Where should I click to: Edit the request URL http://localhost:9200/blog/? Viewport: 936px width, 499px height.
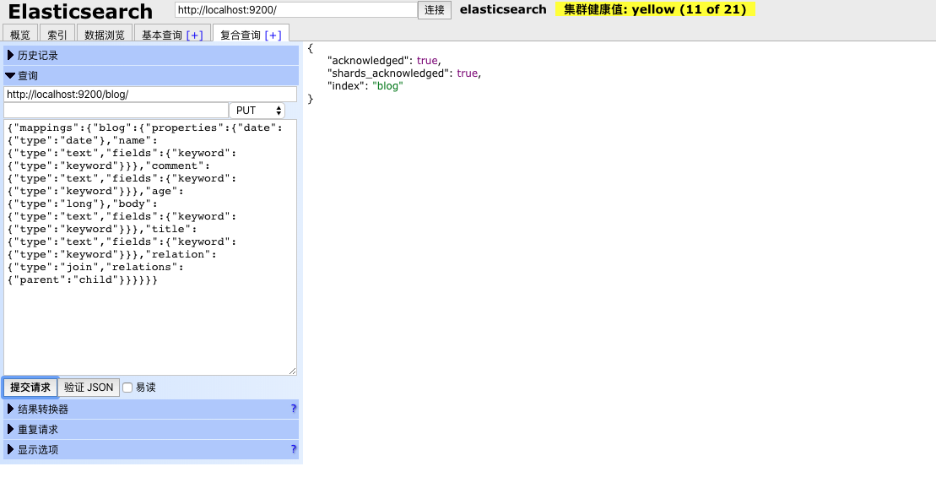[150, 95]
